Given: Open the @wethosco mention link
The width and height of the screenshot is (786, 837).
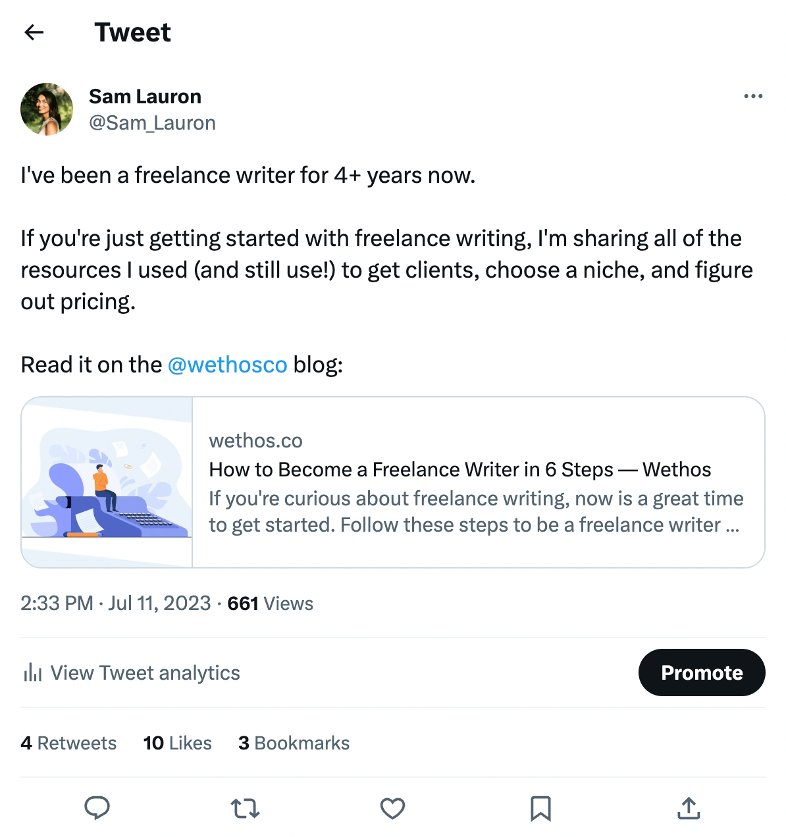Looking at the screenshot, I should click(228, 365).
